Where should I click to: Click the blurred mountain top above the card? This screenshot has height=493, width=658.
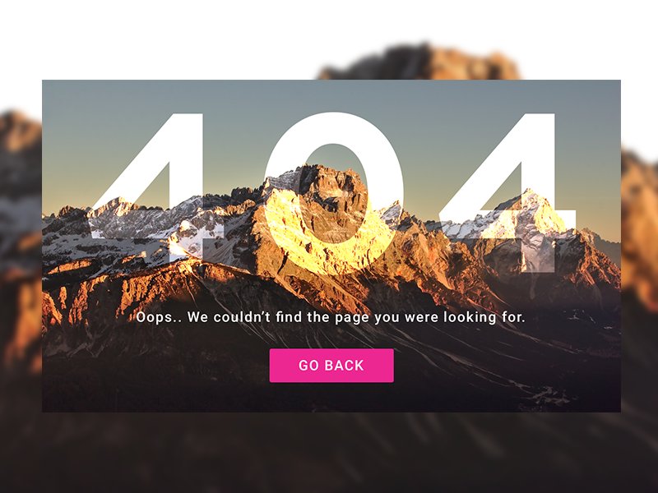pos(419,62)
